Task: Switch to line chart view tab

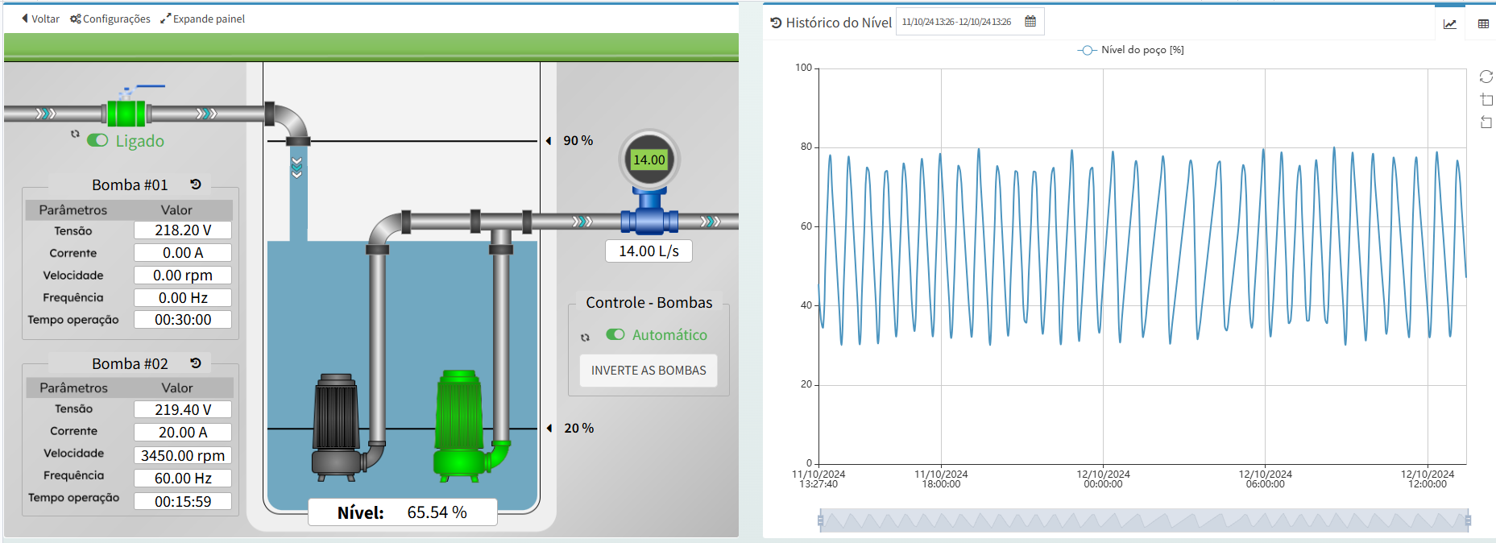Action: (x=1449, y=24)
